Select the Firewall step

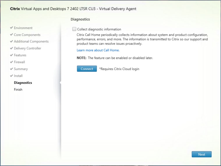click(19, 62)
